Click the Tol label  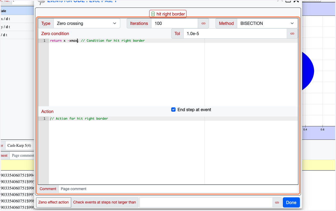(177, 34)
